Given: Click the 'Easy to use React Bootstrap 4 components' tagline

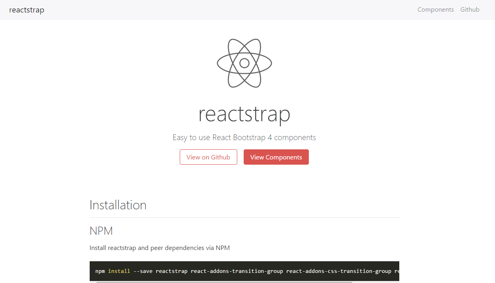Looking at the screenshot, I should 244,137.
